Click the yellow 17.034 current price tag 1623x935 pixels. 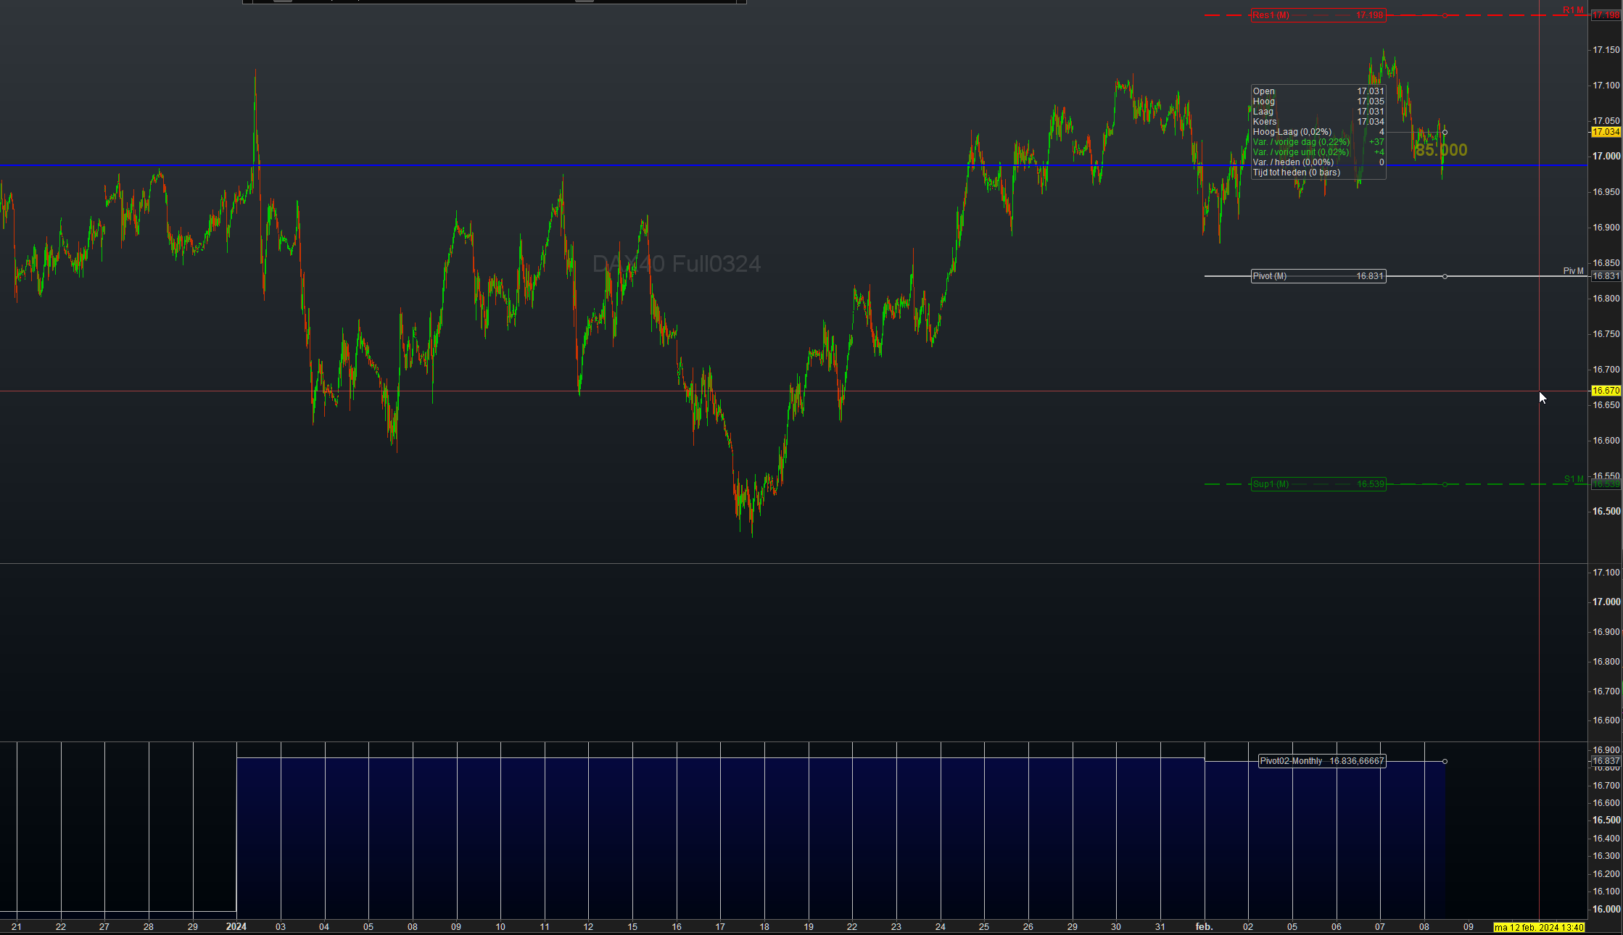pyautogui.click(x=1605, y=132)
